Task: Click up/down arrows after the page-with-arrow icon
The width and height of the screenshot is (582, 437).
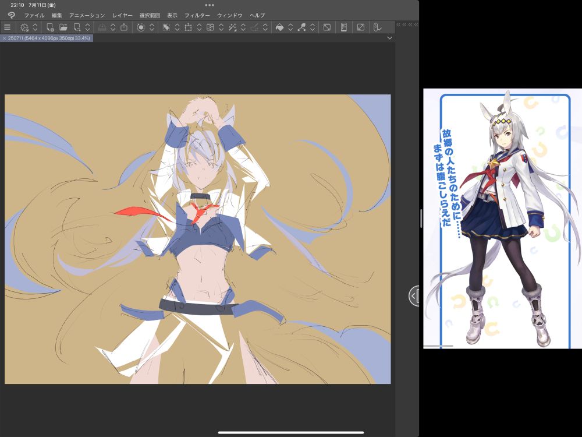Action: 88,27
